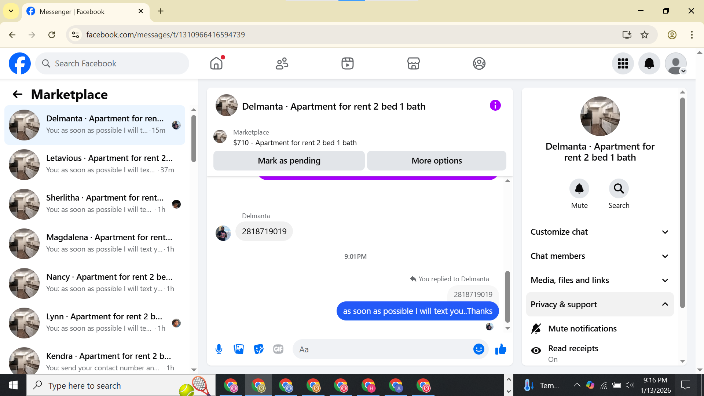Click the voice clip microphone icon
This screenshot has height=396, width=704.
point(219,349)
